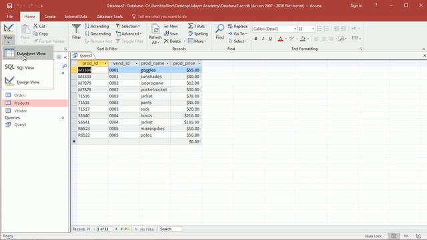Go to the next record
The width and height of the screenshot is (427, 240).
click(x=116, y=229)
